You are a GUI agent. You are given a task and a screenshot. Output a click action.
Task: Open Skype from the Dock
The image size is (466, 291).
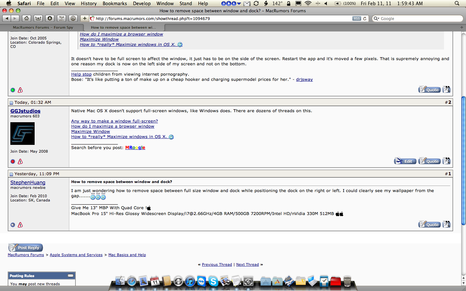213,281
